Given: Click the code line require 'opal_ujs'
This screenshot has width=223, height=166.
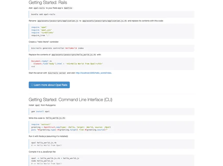Looking at the screenshot, I should [41, 30].
